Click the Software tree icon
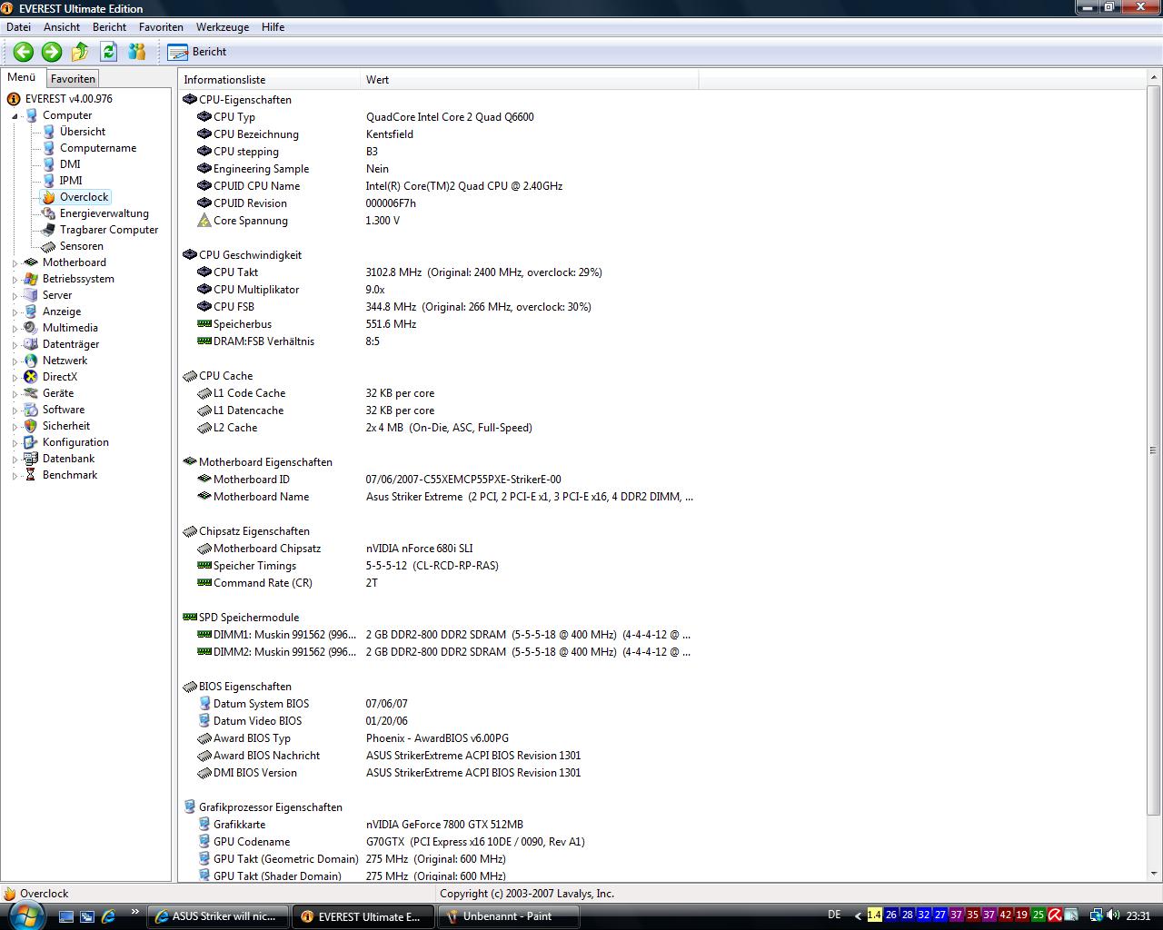This screenshot has height=930, width=1163. point(31,410)
